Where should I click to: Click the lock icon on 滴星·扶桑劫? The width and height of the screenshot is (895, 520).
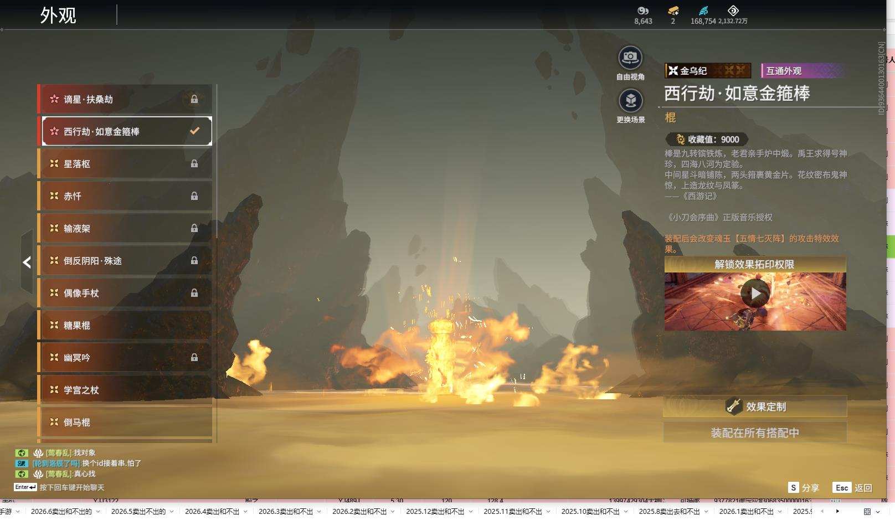[194, 99]
